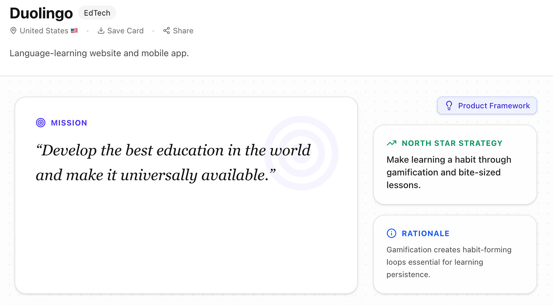The height and width of the screenshot is (305, 553).
Task: Click the North Star trending arrow icon
Action: [391, 143]
